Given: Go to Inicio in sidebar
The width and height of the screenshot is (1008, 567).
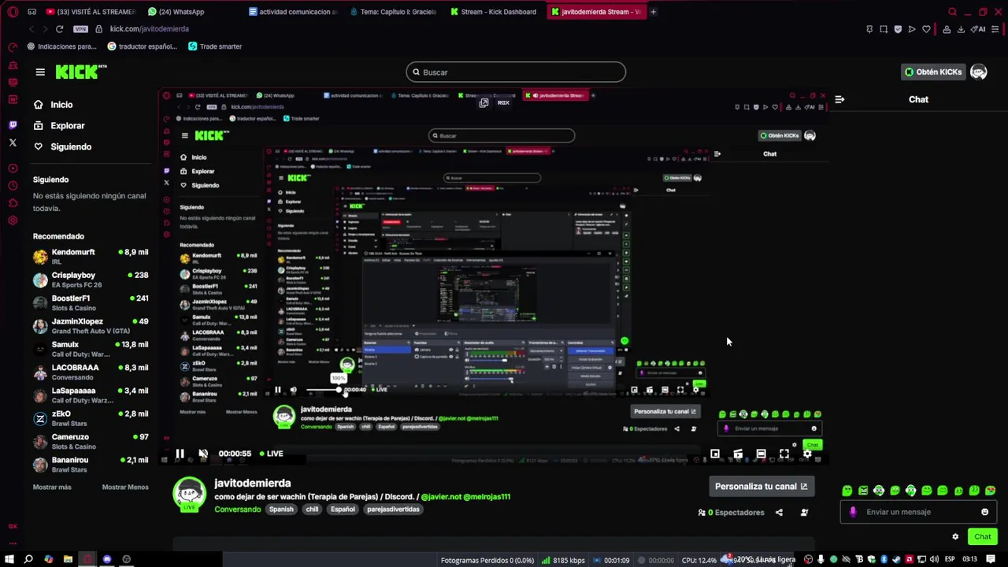Looking at the screenshot, I should (53, 105).
